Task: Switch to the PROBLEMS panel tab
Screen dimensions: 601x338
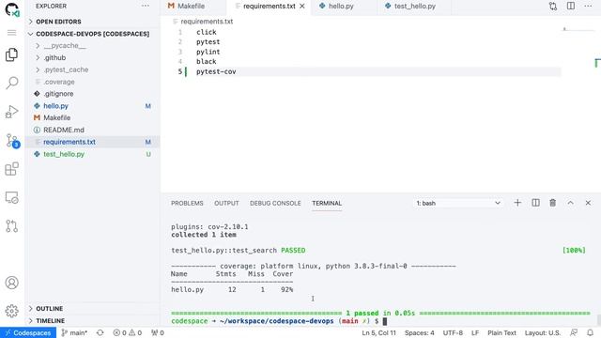Action: tap(187, 203)
